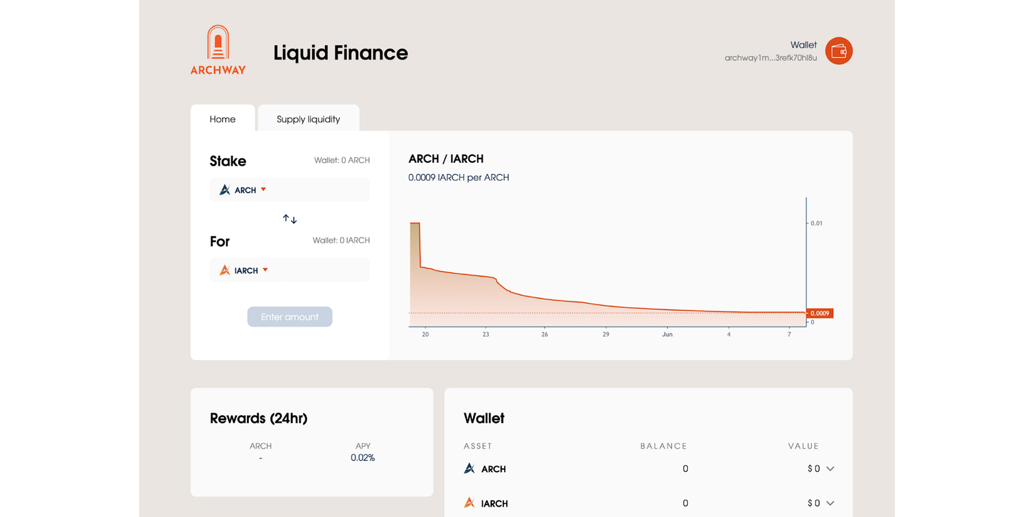
Task: Click the Liquid Finance page title
Action: 341,53
